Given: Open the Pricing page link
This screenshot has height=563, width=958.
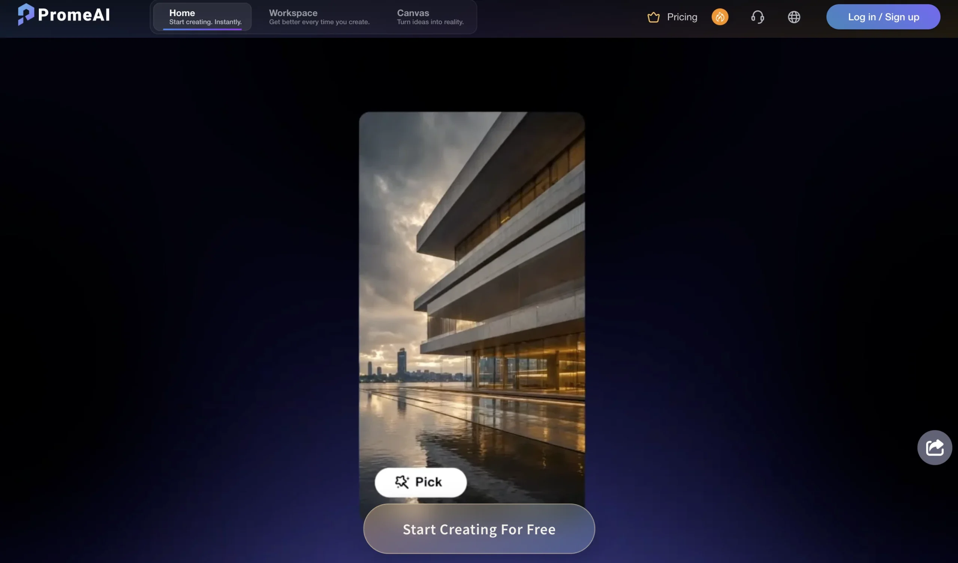Looking at the screenshot, I should [x=682, y=17].
